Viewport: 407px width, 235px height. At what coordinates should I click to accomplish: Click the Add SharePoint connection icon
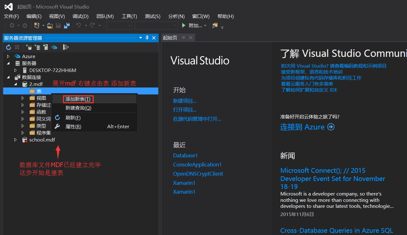(45, 47)
